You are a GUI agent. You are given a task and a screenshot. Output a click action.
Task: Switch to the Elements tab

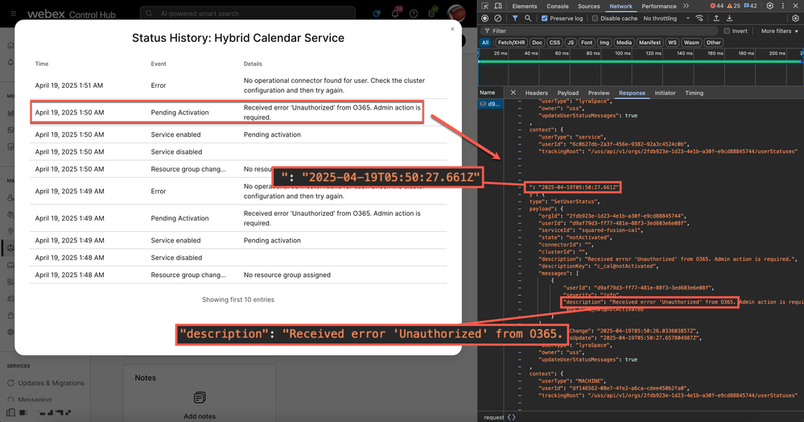[x=525, y=6]
